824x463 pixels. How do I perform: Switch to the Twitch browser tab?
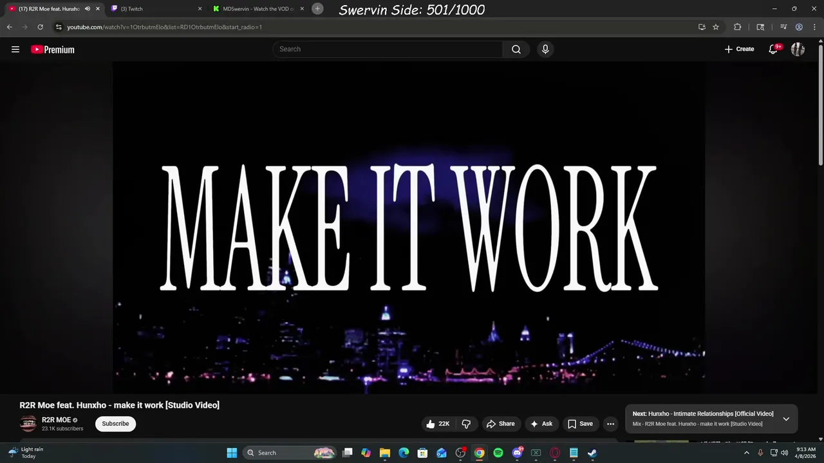point(154,9)
